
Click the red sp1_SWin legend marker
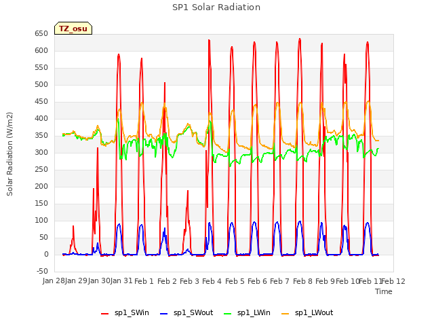click(x=105, y=314)
